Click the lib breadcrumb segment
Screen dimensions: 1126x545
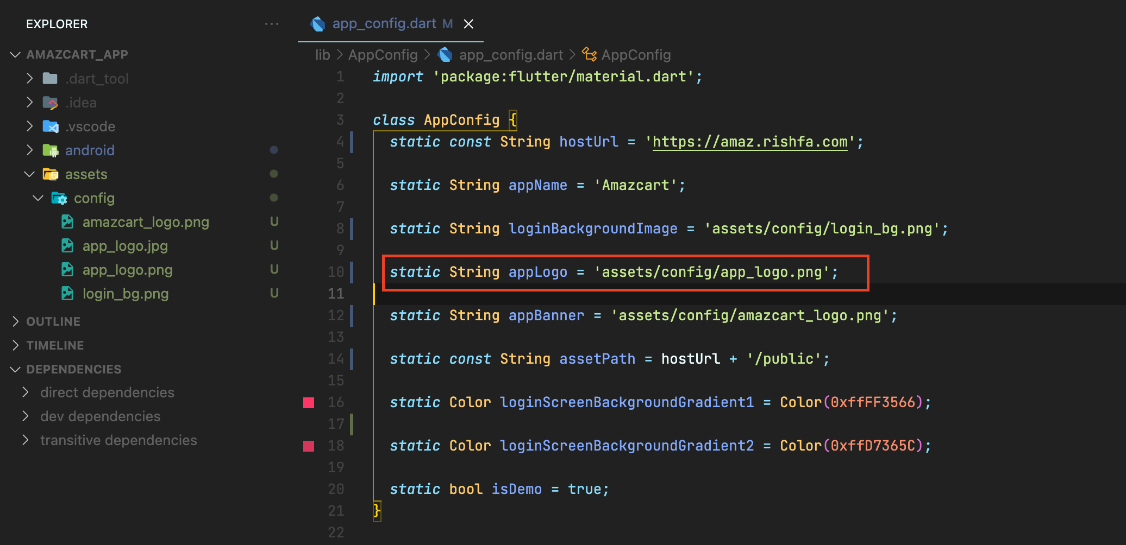(323, 55)
